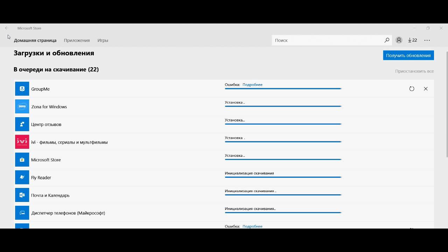Minimize the Microsoft Store window
The height and width of the screenshot is (252, 448).
414,28
